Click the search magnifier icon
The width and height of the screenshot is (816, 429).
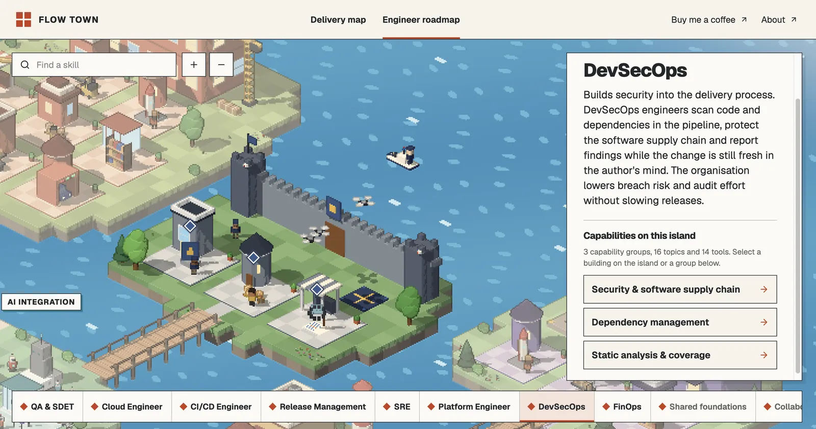click(25, 65)
